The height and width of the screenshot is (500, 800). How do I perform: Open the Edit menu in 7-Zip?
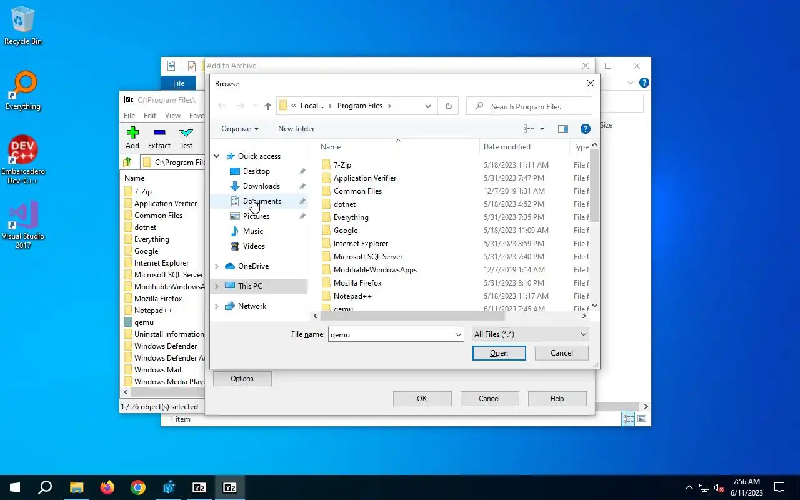pos(150,116)
